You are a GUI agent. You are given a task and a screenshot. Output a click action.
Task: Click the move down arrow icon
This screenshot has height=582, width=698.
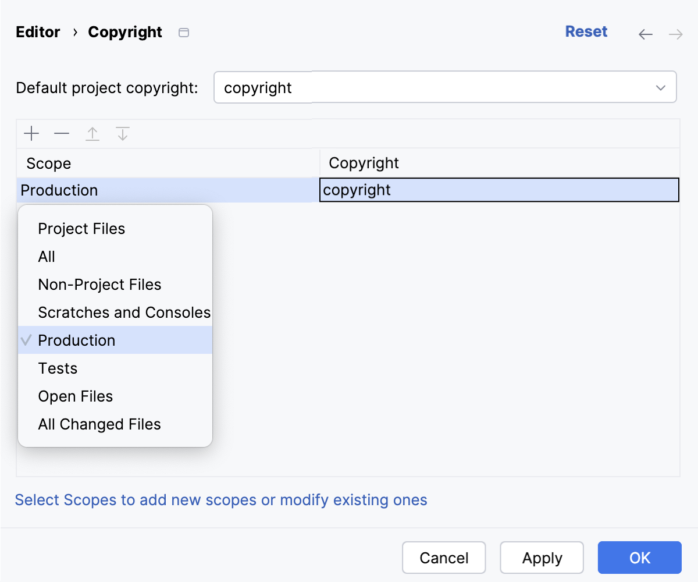point(123,134)
